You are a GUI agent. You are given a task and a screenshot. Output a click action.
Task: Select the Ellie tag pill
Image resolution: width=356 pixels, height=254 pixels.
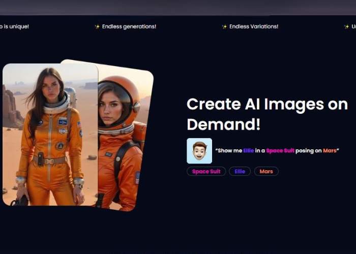click(x=240, y=172)
